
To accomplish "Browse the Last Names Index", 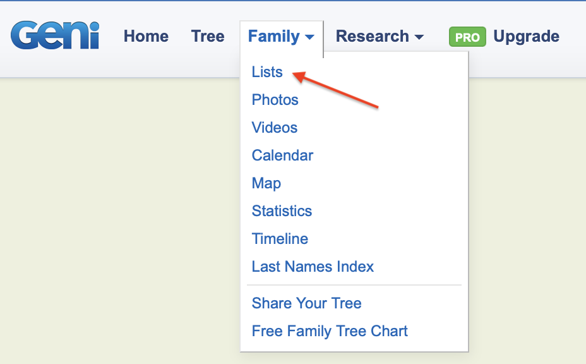I will coord(312,267).
